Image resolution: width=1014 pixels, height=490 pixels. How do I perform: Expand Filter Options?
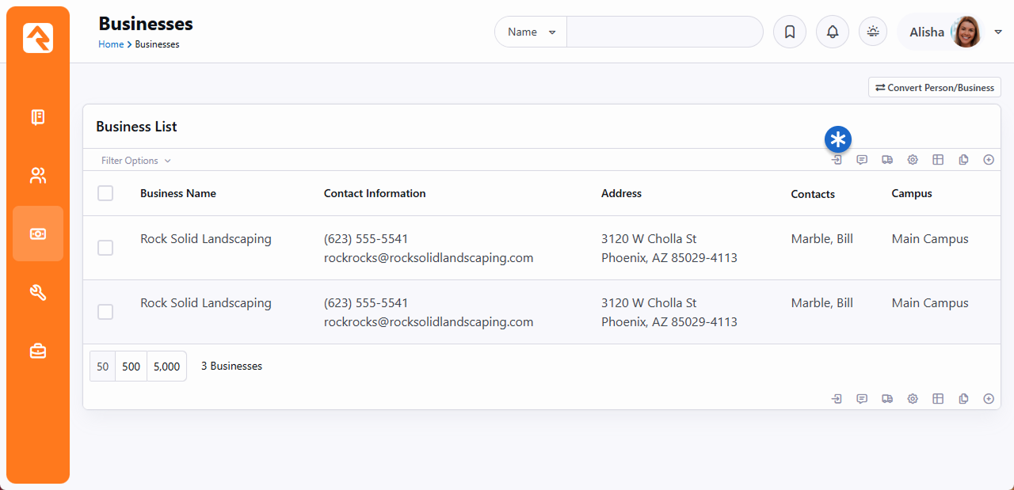coord(135,161)
